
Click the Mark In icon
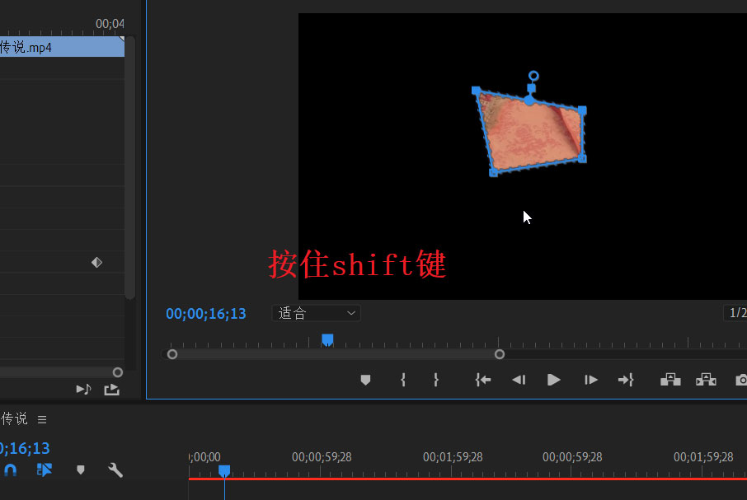402,380
